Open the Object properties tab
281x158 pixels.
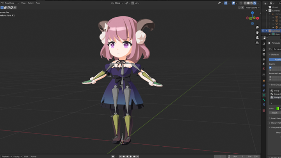tap(264, 81)
